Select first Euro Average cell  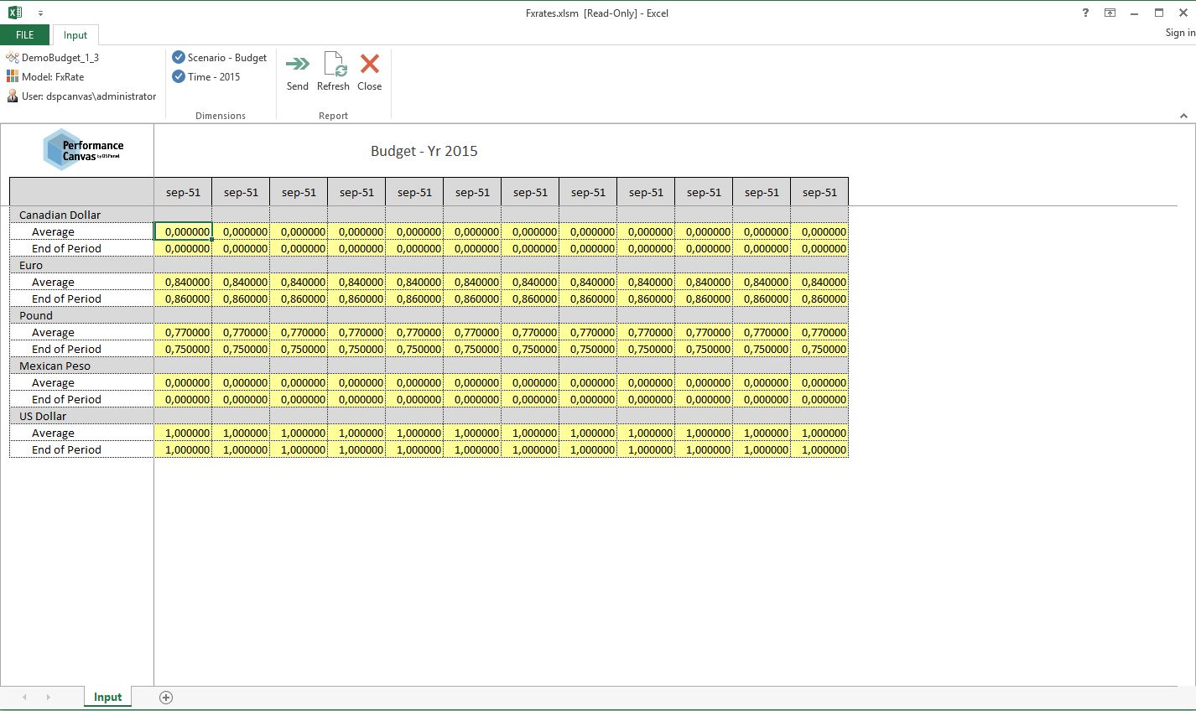183,282
